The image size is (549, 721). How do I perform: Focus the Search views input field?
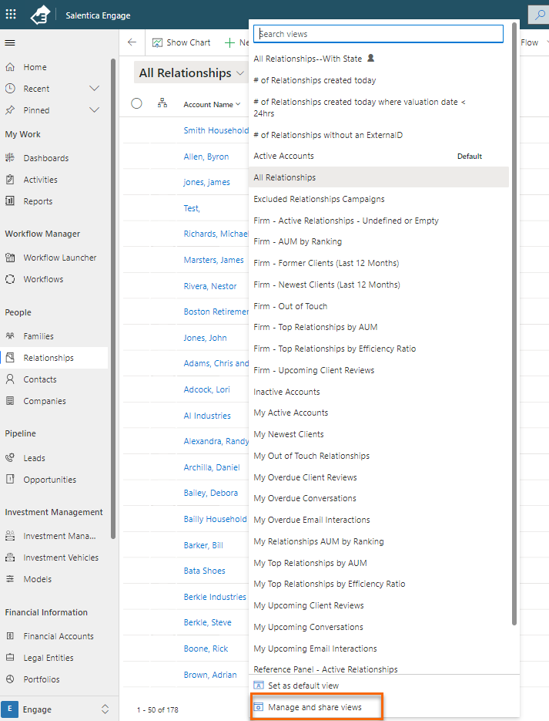379,34
